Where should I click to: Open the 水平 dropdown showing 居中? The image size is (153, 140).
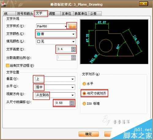click(55, 87)
